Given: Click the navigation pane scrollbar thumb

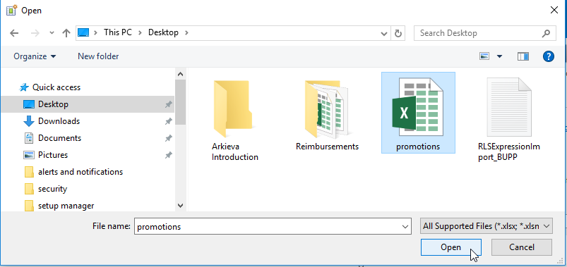Looking at the screenshot, I should [181, 102].
